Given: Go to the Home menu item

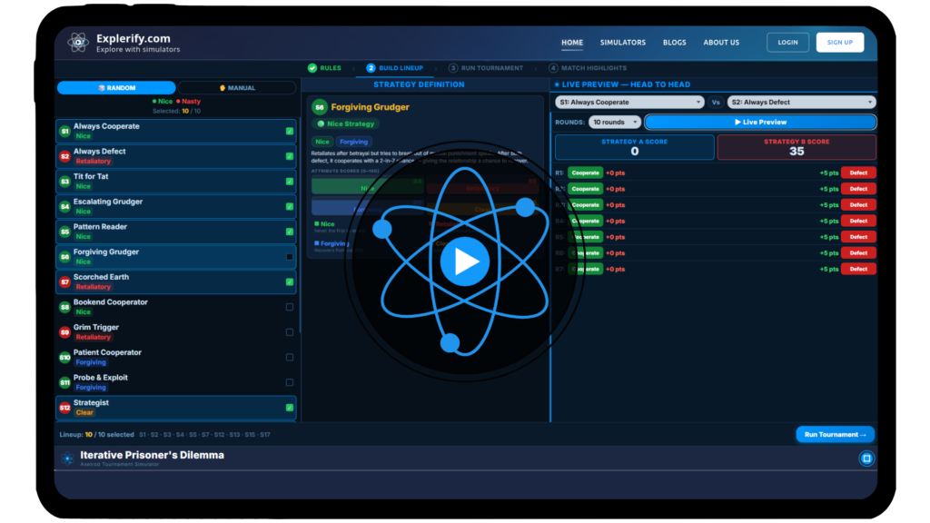Looking at the screenshot, I should [x=572, y=43].
